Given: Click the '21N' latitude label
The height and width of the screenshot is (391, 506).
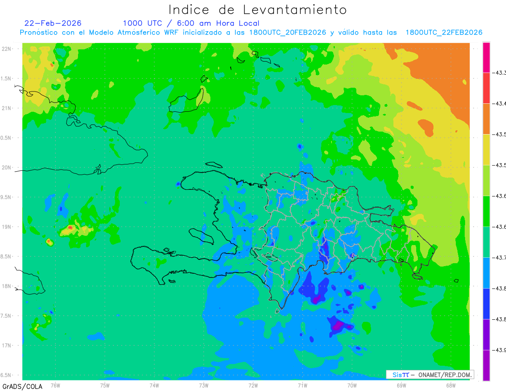Looking at the screenshot, I should (7, 108).
